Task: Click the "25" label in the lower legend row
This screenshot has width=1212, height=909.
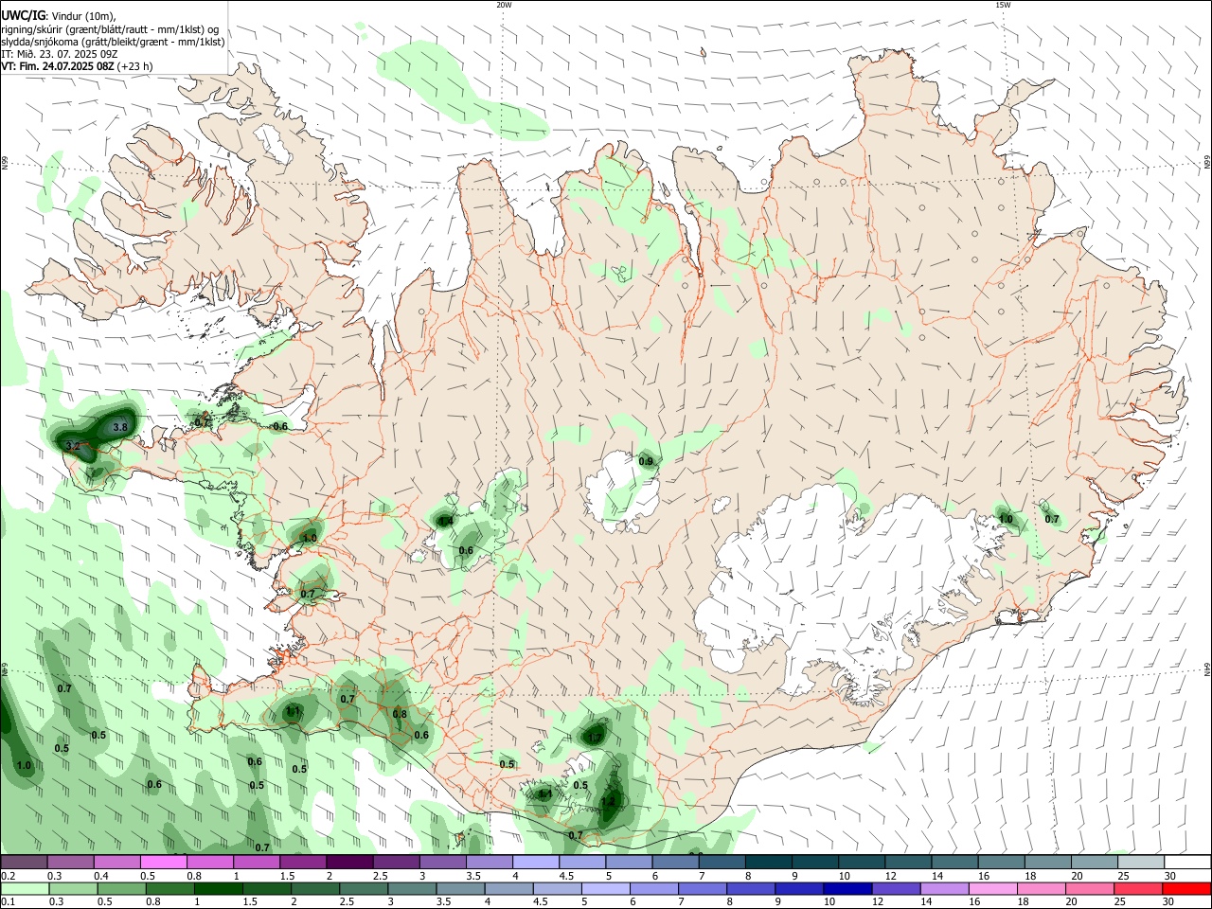Action: 1122,902
